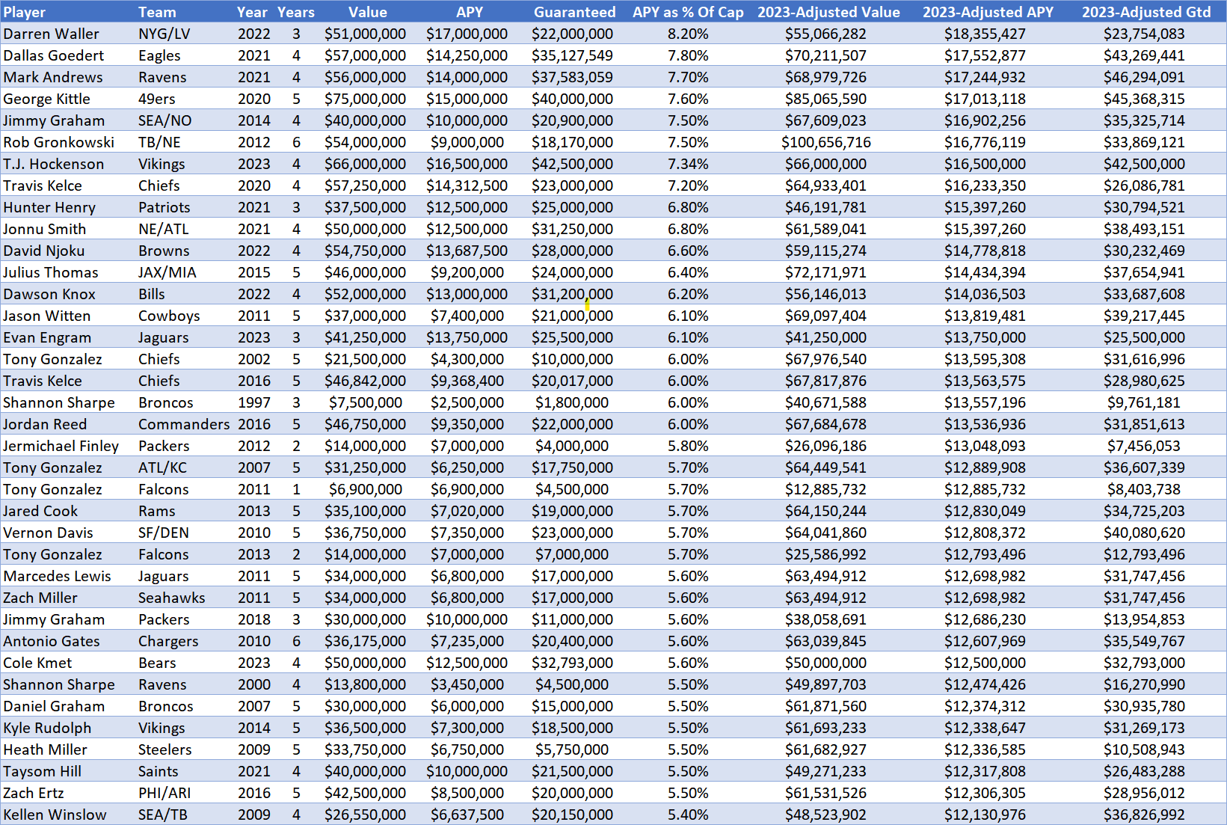Select the $32,793,000 guaranteed cell
The width and height of the screenshot is (1227, 825).
(x=572, y=663)
